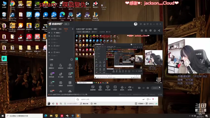Edit the CS:GO category tag
This screenshot has height=118, width=210.
coord(83,32)
